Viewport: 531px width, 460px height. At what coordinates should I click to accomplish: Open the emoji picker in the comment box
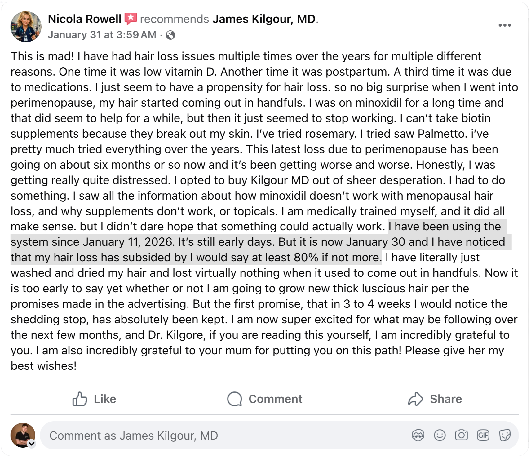440,435
